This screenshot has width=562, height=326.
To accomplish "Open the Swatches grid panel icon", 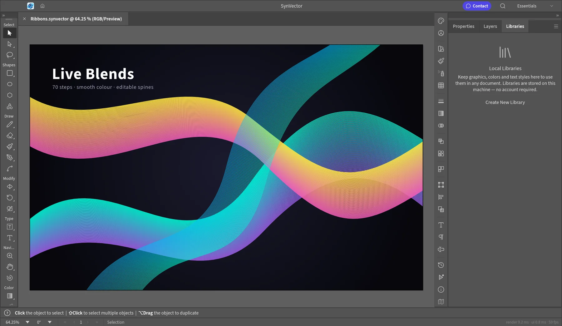I will tap(441, 86).
